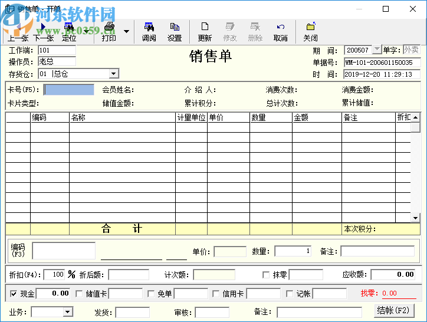This screenshot has width=427, height=322.
Task: Expand the 期间 period dropdown 200507
Action: pyautogui.click(x=377, y=50)
